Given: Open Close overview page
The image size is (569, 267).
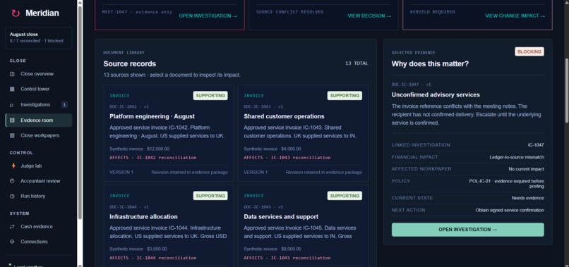Looking at the screenshot, I should point(38,74).
